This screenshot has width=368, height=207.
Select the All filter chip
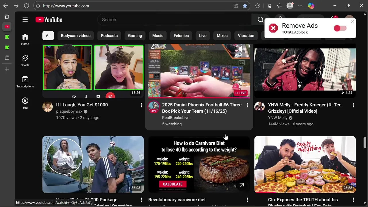[48, 36]
